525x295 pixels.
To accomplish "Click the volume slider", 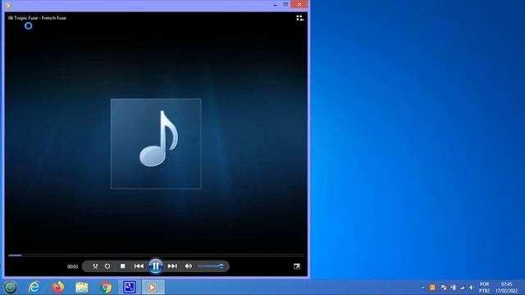I will [210, 266].
